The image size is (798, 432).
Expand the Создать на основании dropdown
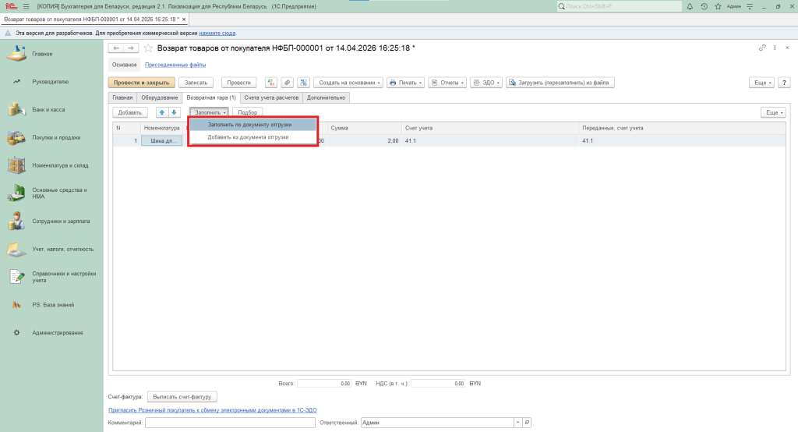[x=350, y=83]
